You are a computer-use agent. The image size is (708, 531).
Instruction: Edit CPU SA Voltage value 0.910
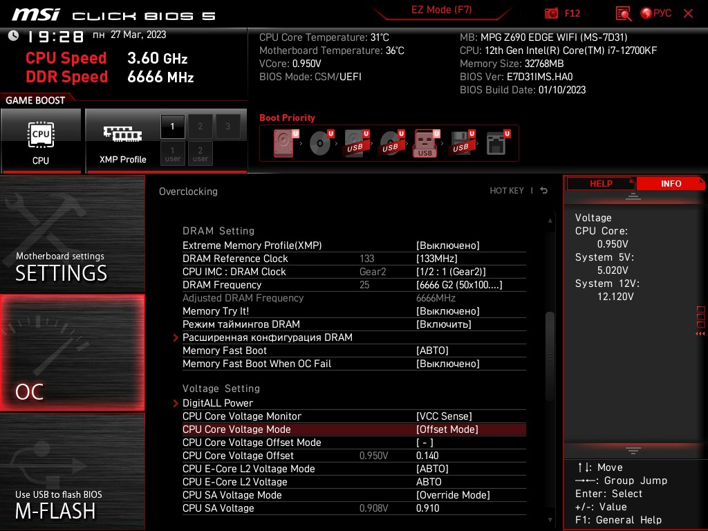coord(427,507)
